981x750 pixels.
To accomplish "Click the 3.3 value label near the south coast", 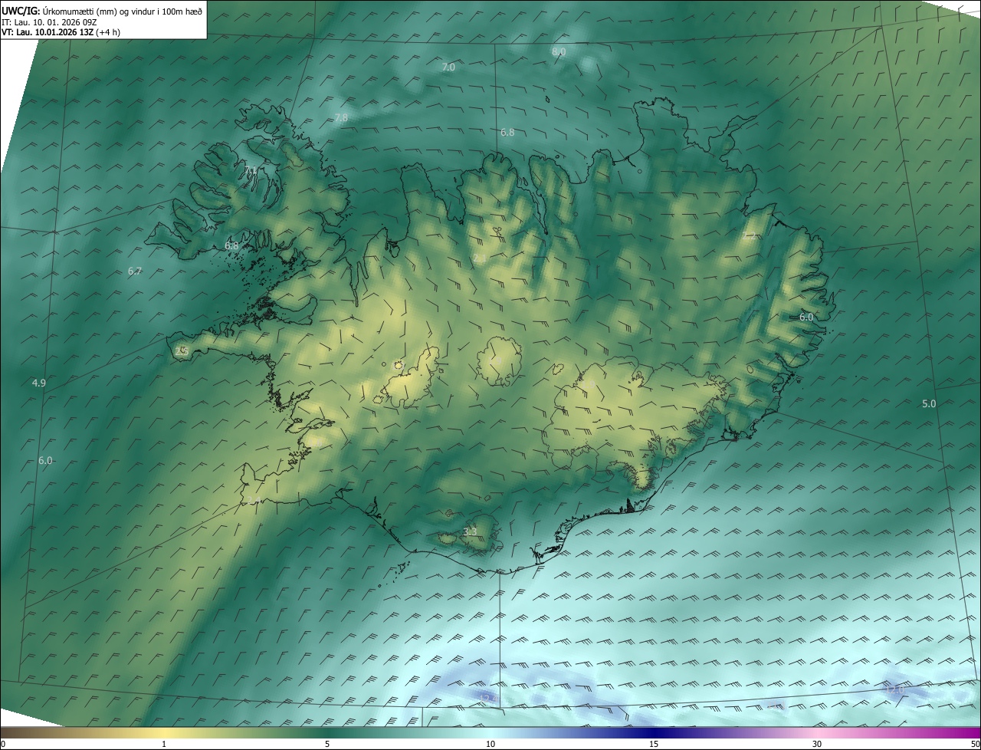I will click(470, 531).
